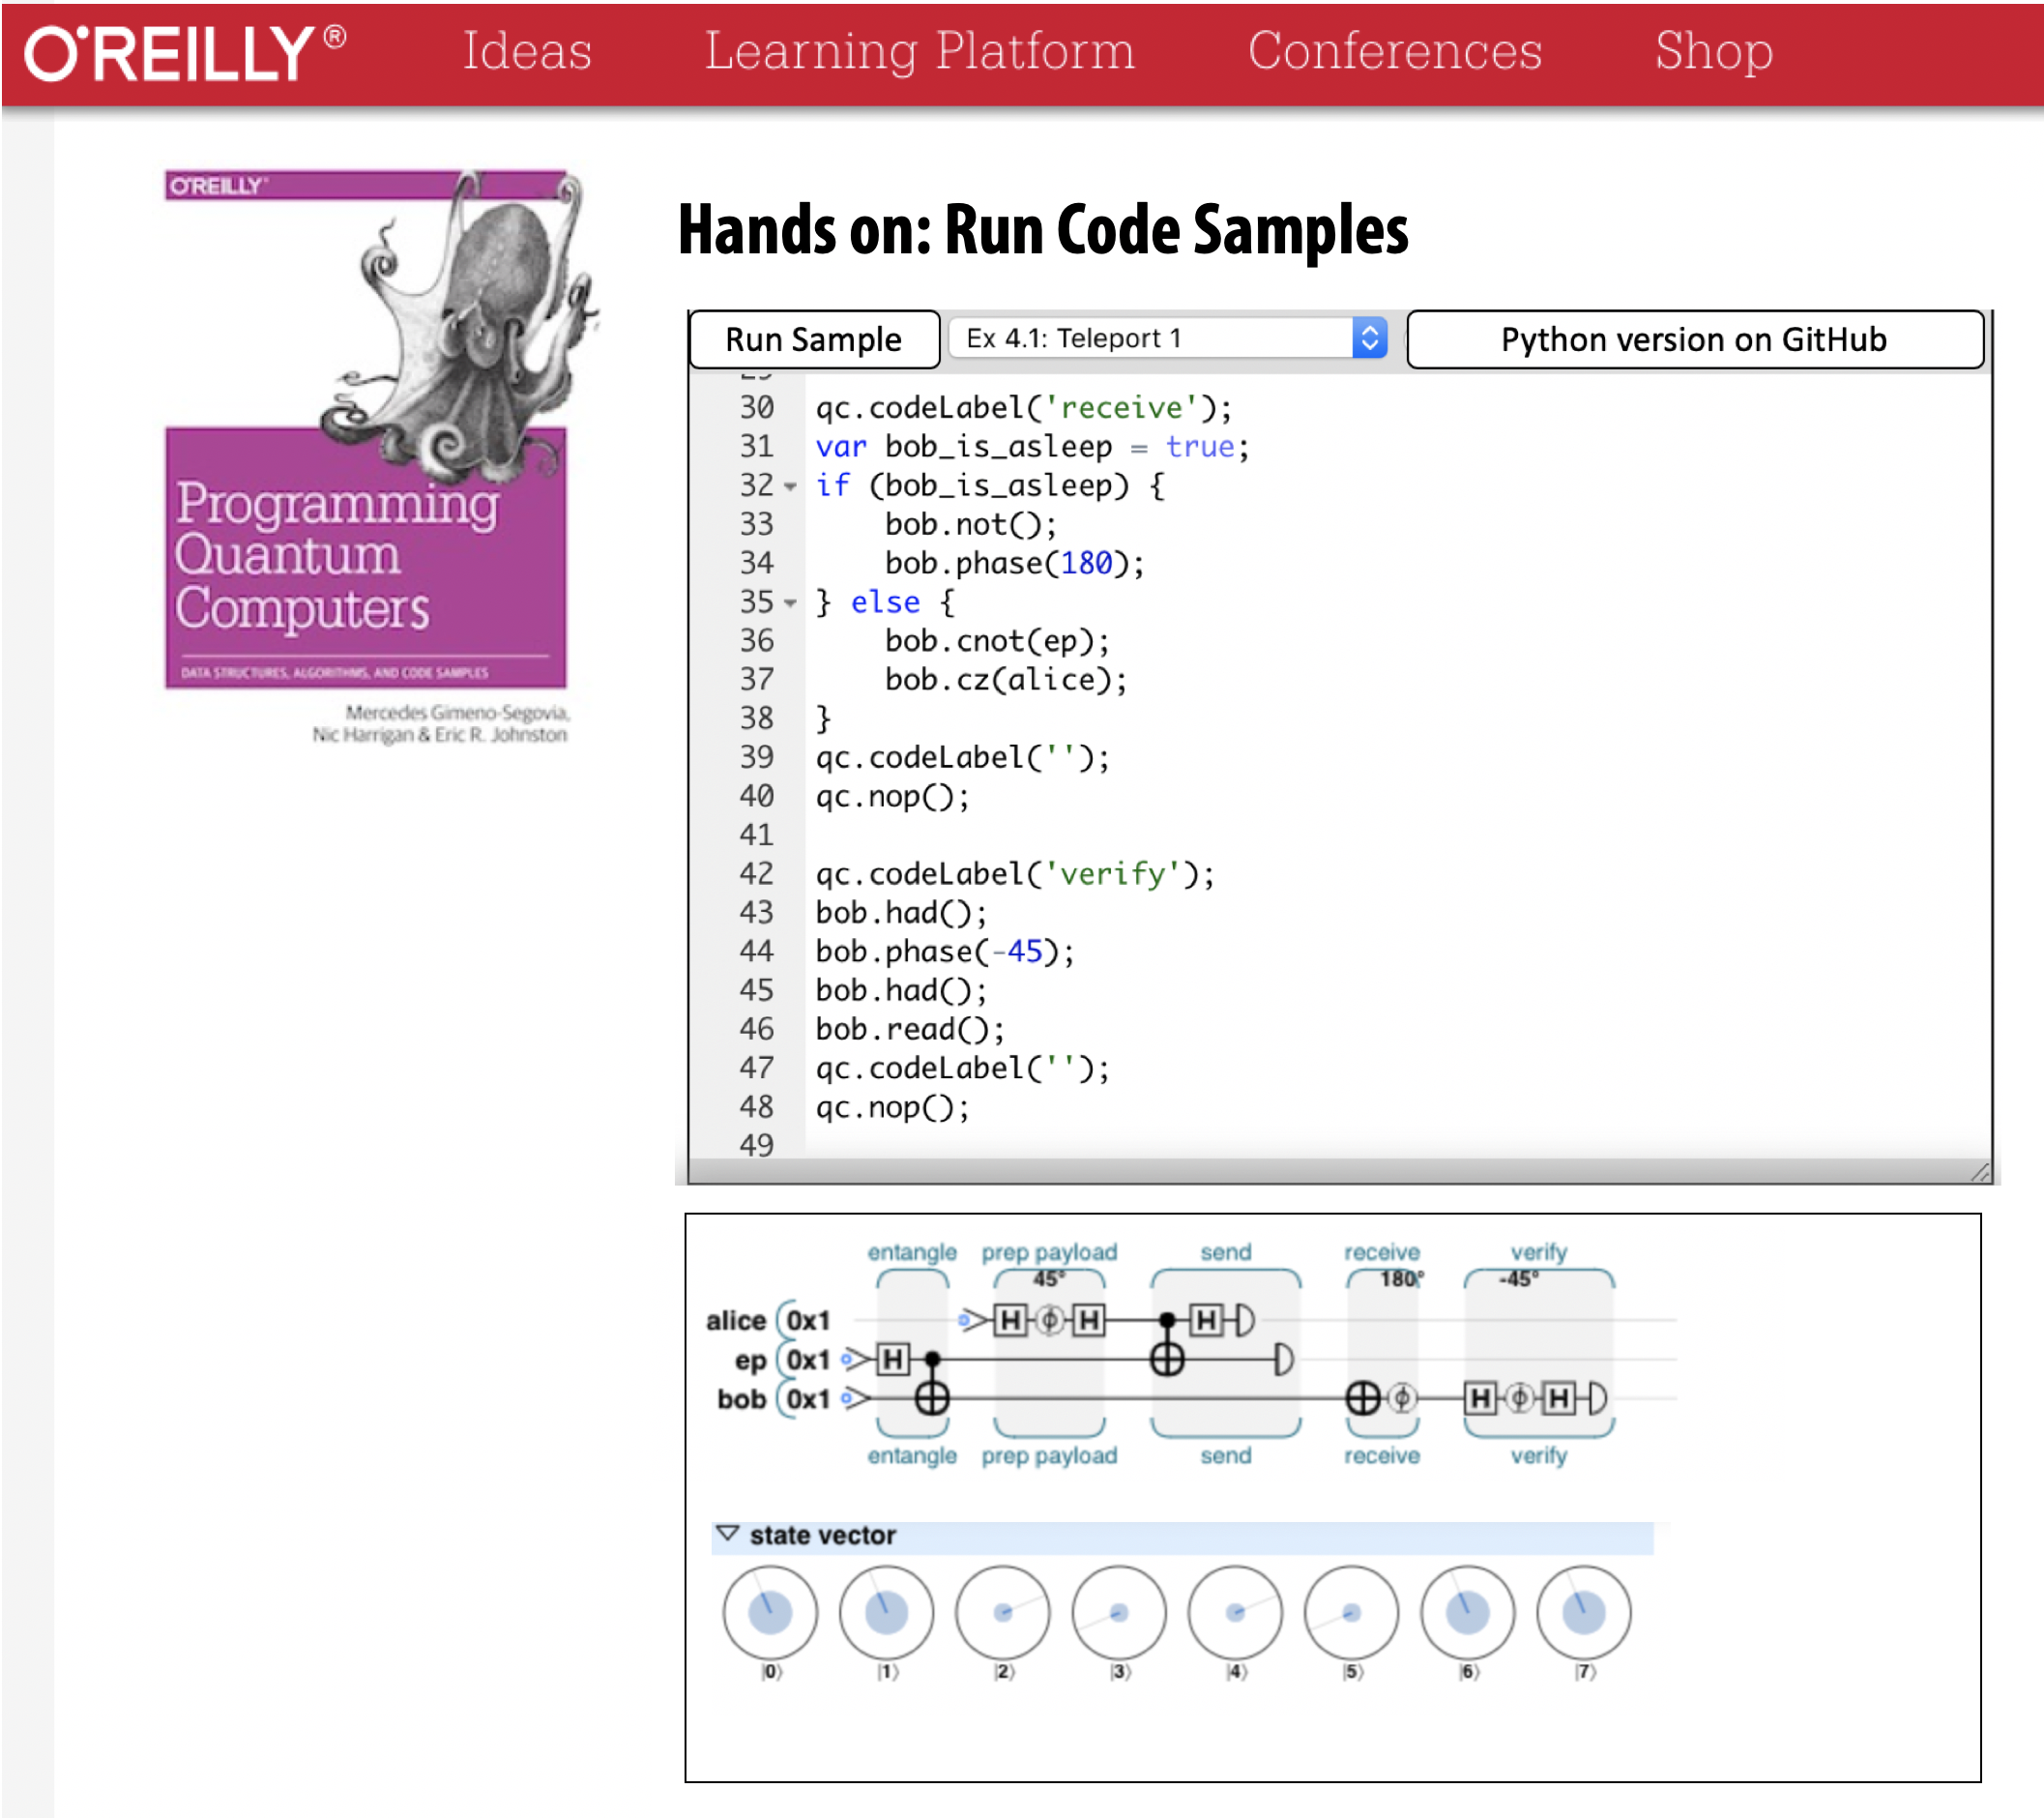This screenshot has width=2044, height=1818.
Task: Collapse the state vector section
Action: click(x=729, y=1536)
